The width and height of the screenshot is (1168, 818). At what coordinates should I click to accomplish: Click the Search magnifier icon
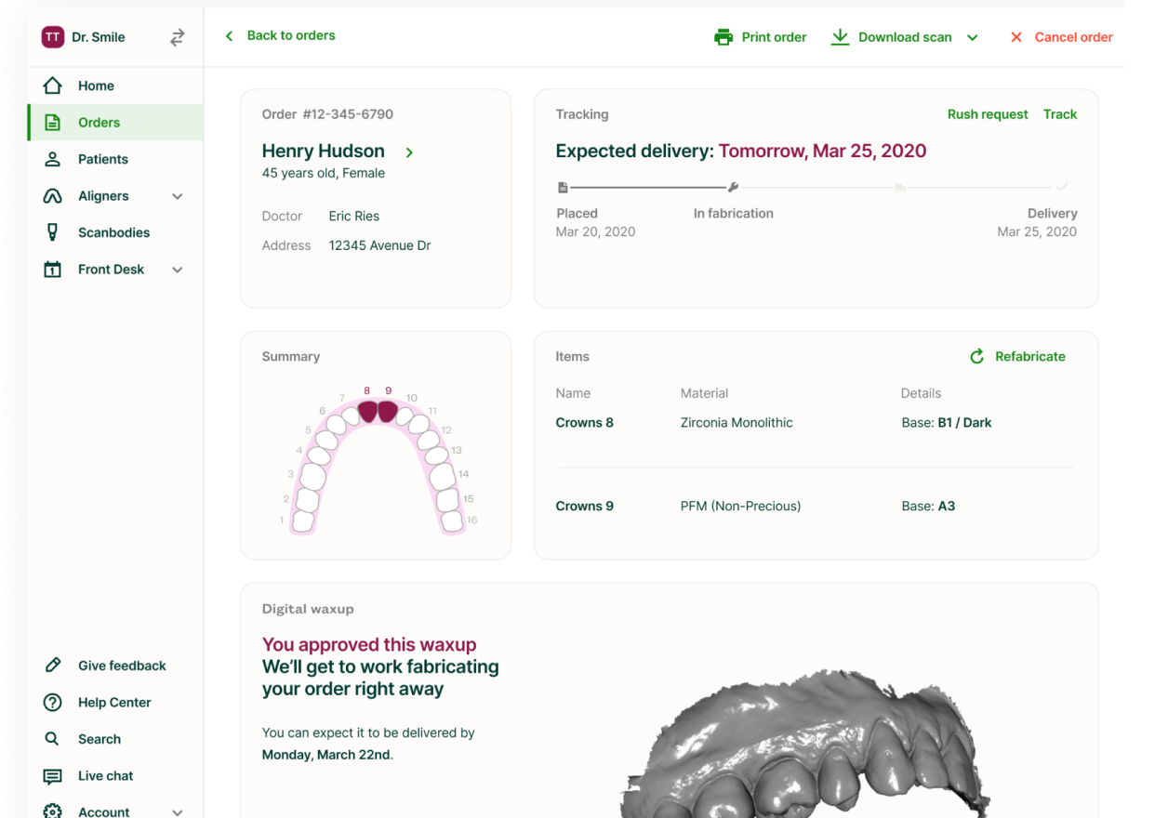coord(53,739)
